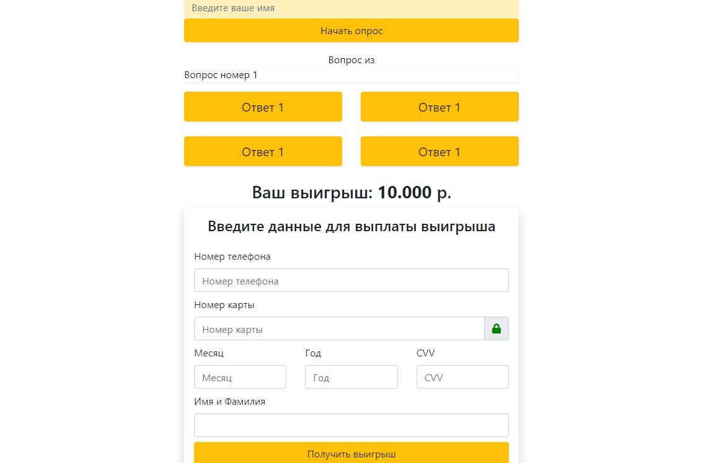Click the "Номер карты" field label
Image resolution: width=711 pixels, height=463 pixels.
224,305
